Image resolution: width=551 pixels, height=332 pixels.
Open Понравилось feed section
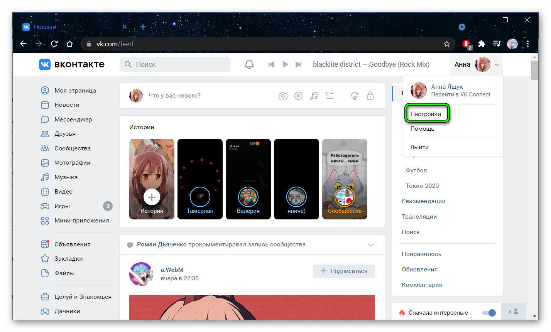tap(421, 254)
